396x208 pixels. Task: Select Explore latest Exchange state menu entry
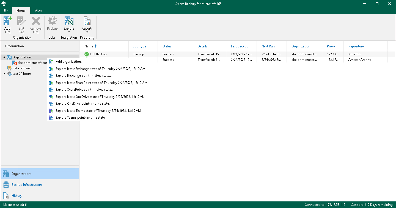(x=101, y=69)
